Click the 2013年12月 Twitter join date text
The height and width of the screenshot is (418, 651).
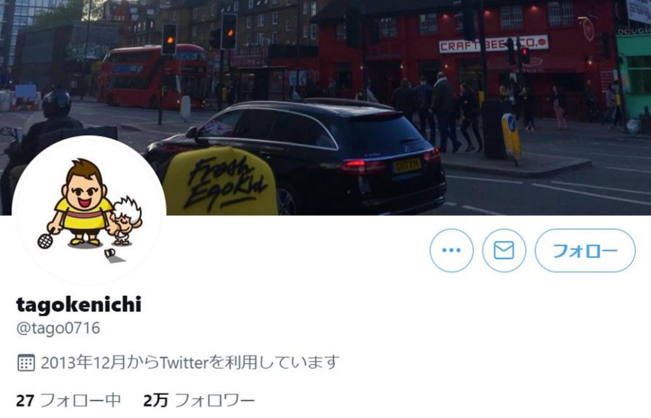[x=190, y=363]
